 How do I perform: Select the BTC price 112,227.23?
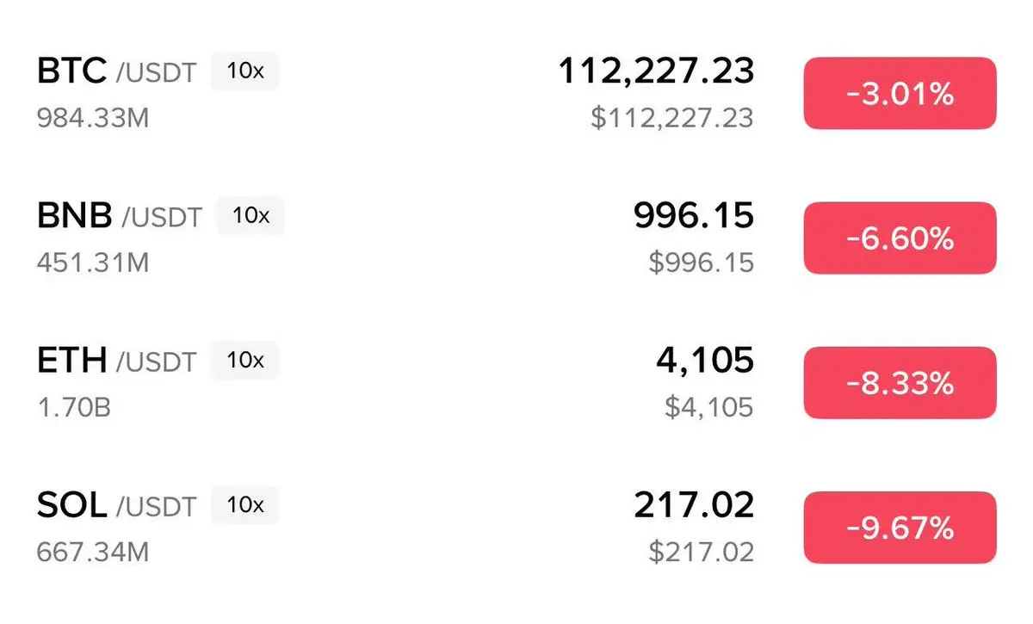coord(656,71)
